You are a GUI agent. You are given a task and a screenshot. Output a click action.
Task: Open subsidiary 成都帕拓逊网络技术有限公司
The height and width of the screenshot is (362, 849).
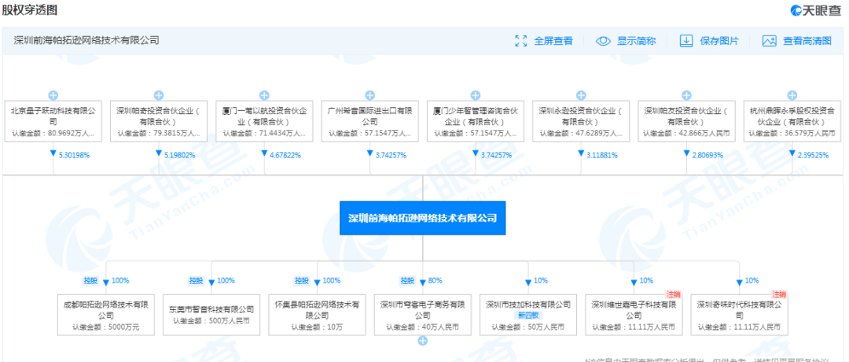pos(106,315)
